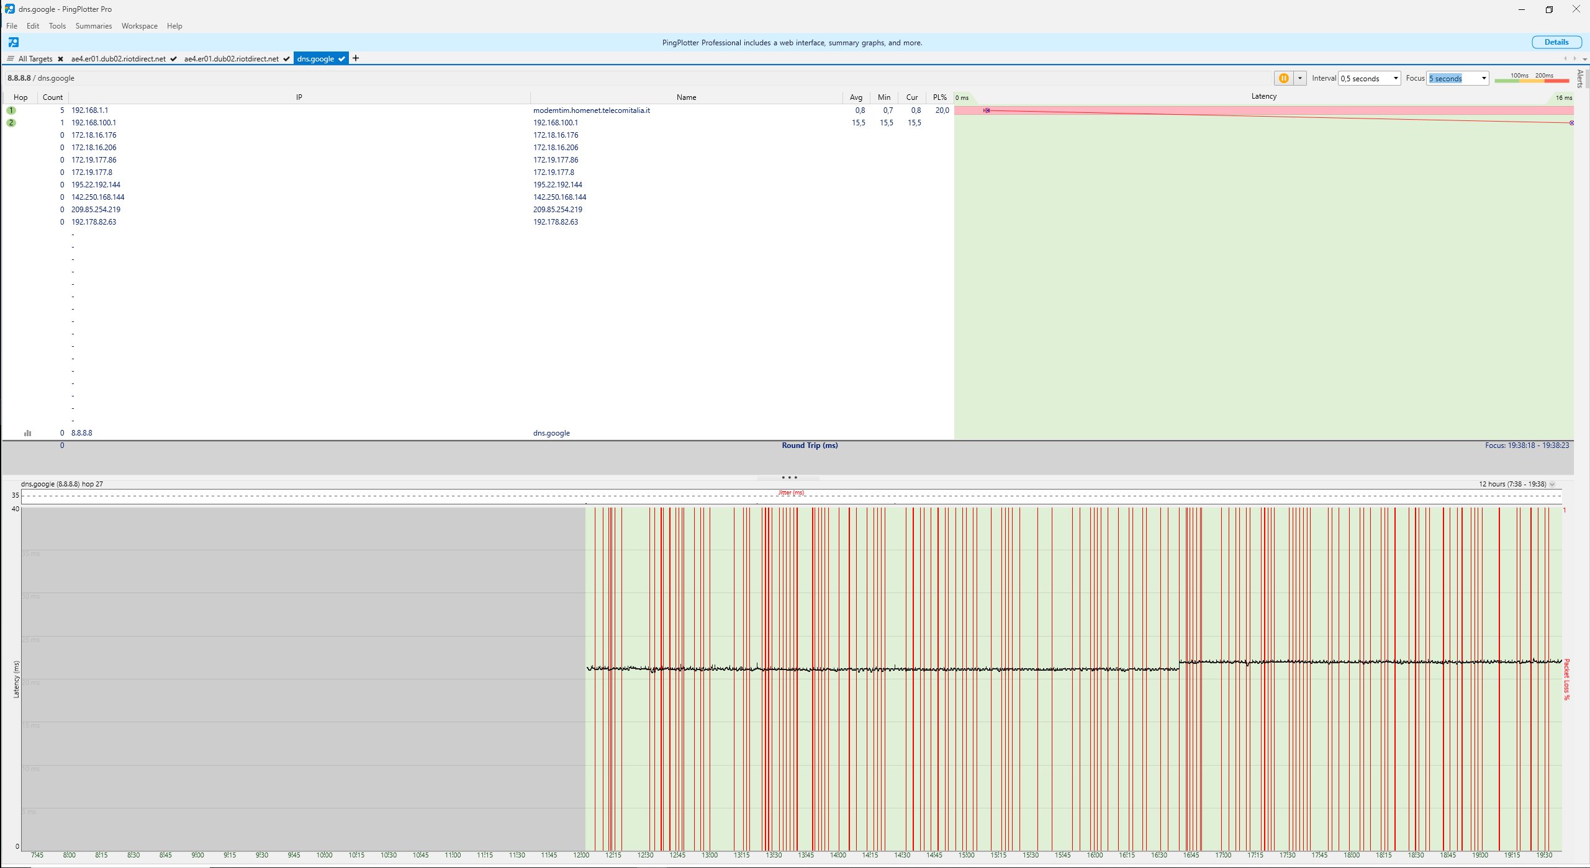The image size is (1590, 868).
Task: Open the Alerts side panel
Action: click(1580, 79)
